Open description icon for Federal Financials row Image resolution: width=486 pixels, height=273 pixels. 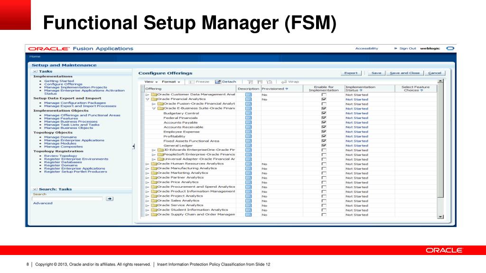248,118
